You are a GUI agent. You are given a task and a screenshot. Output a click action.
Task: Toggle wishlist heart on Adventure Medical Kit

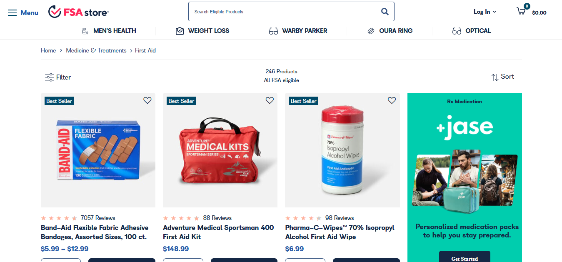pos(270,100)
